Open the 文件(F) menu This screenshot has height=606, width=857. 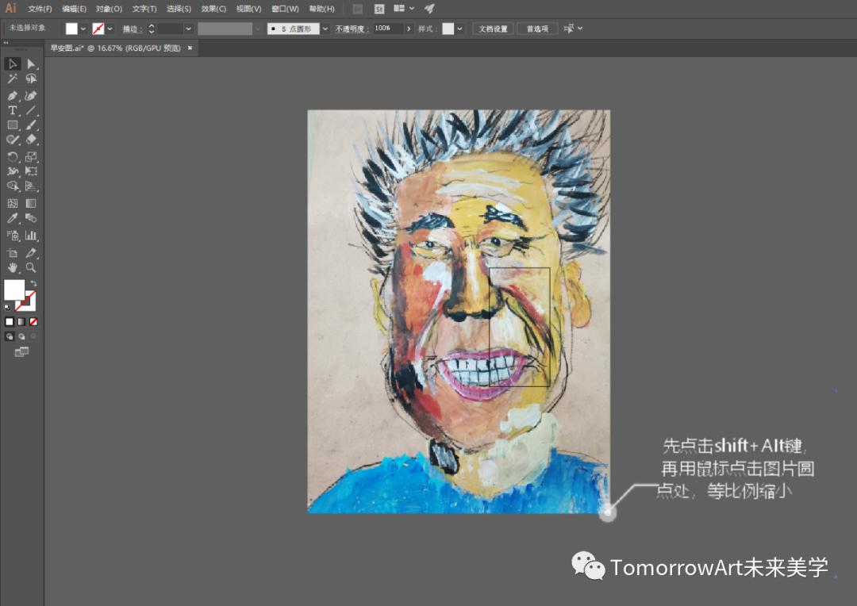[x=40, y=9]
